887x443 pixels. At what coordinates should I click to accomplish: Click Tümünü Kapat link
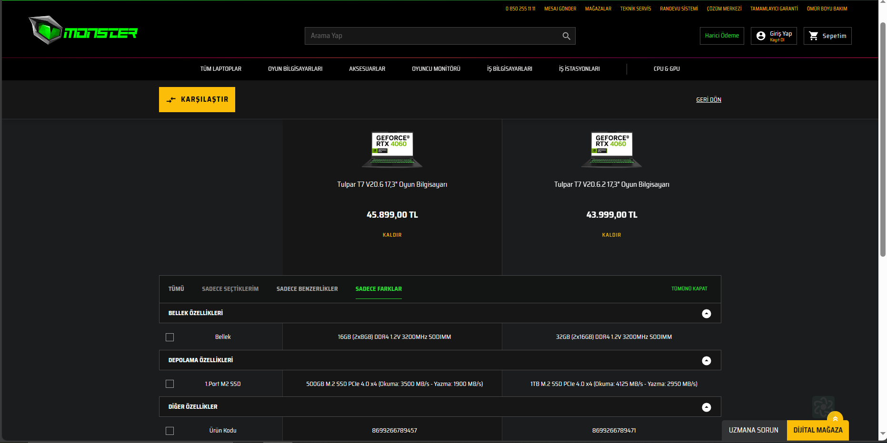(689, 289)
